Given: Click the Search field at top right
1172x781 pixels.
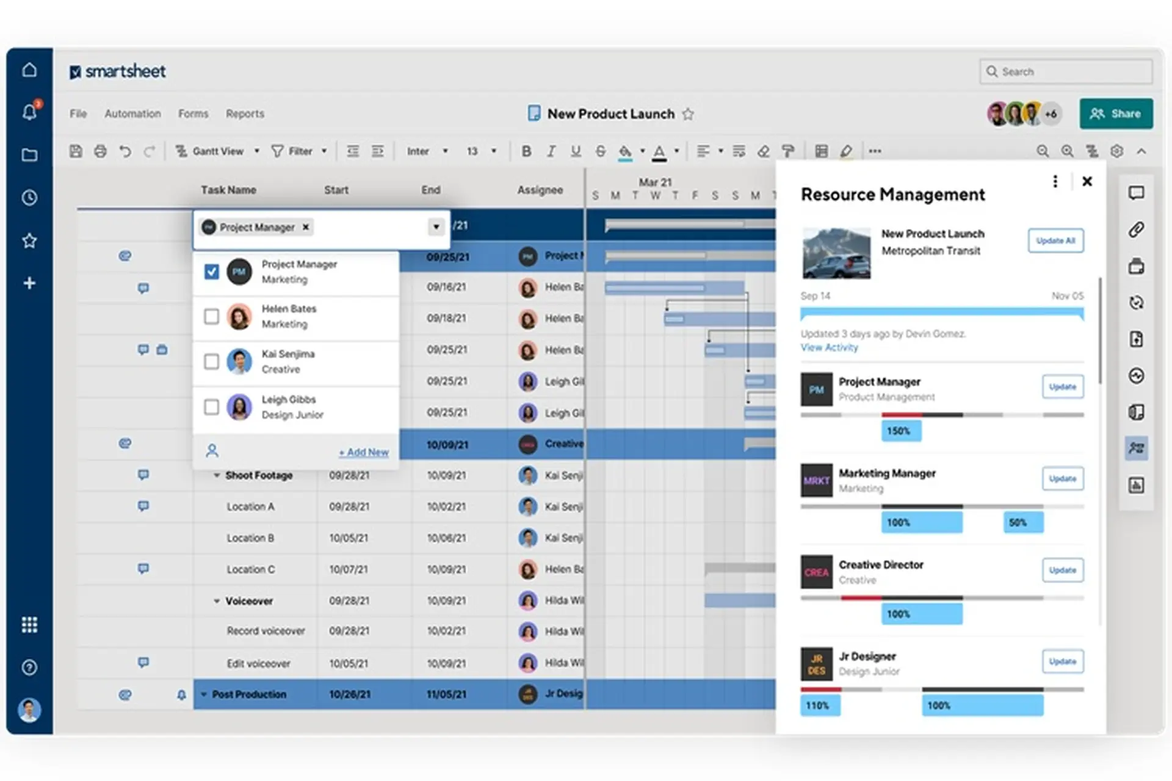Looking at the screenshot, I should point(1065,71).
